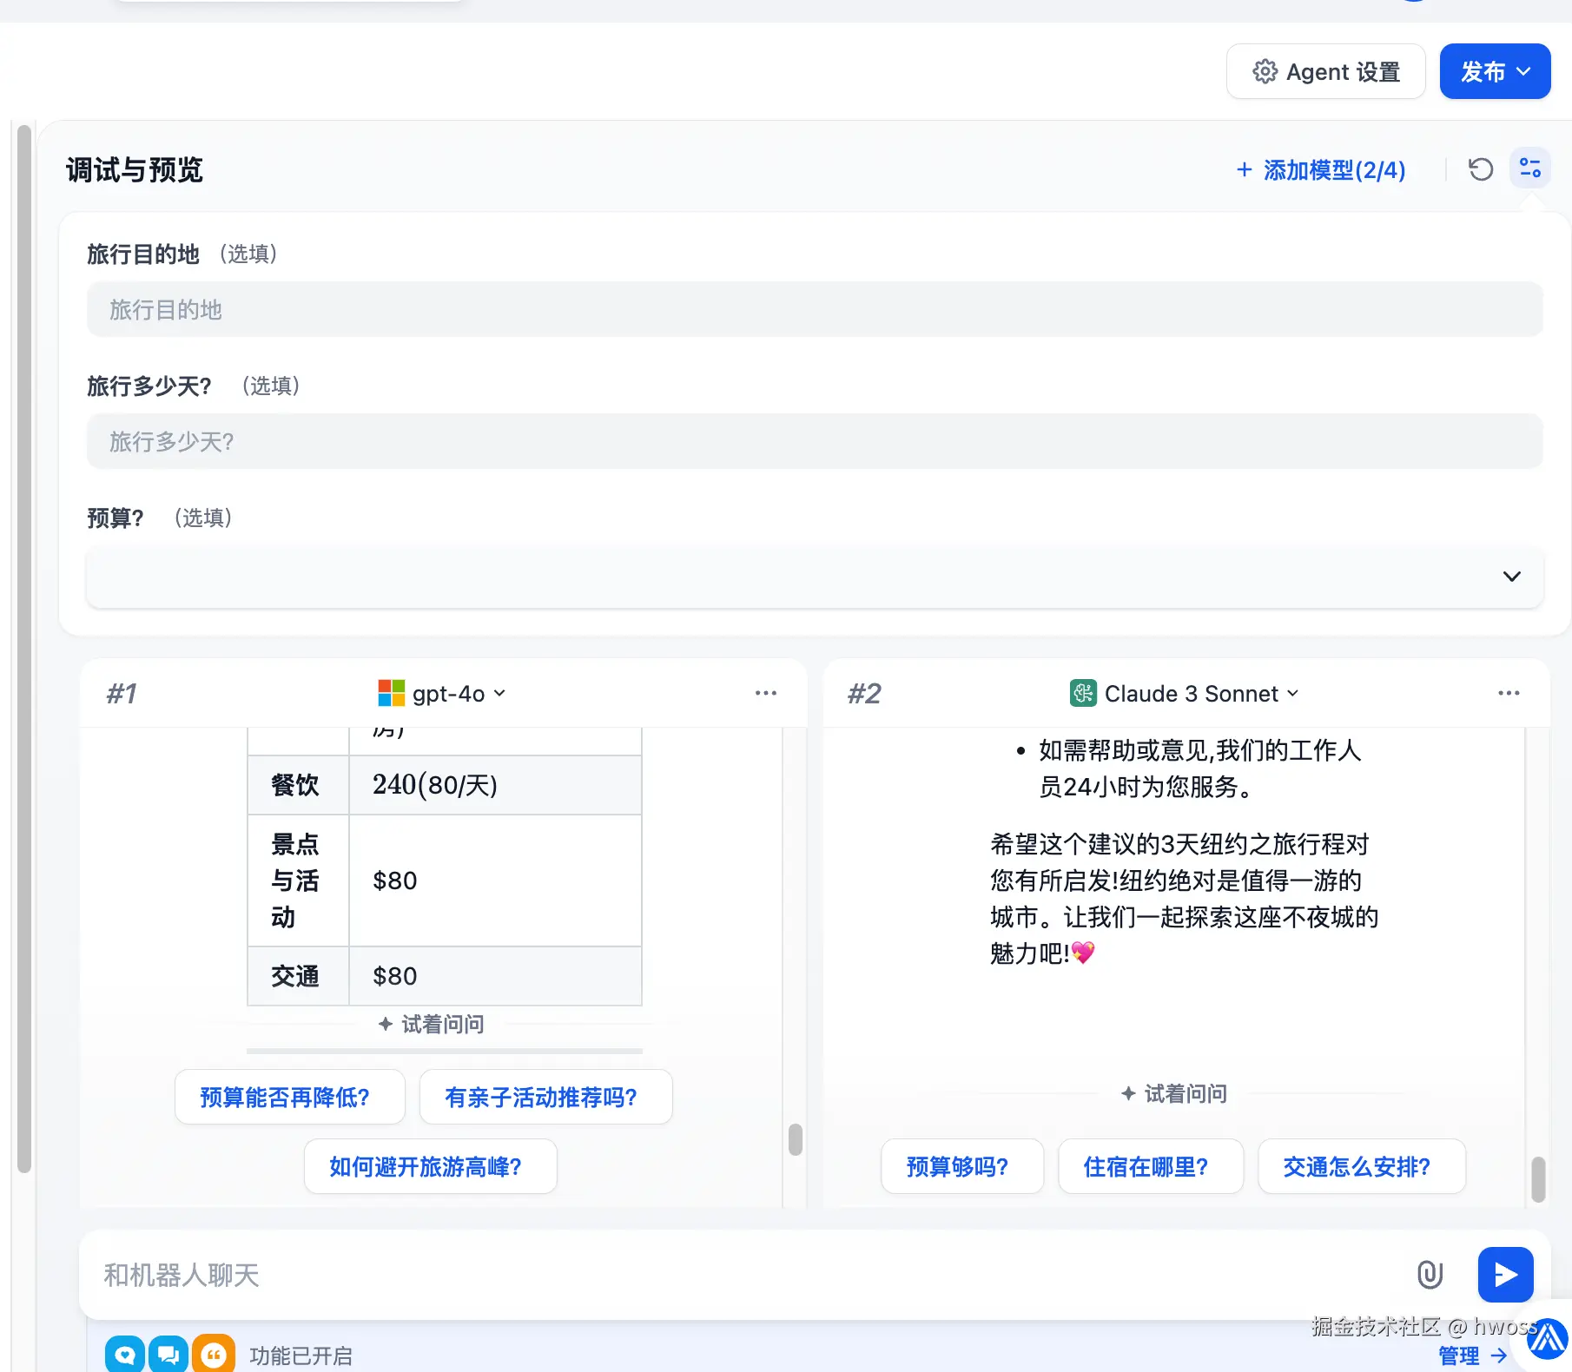Click the 调试与预览 heading
Screen dimensions: 1572x1372
[x=135, y=170]
